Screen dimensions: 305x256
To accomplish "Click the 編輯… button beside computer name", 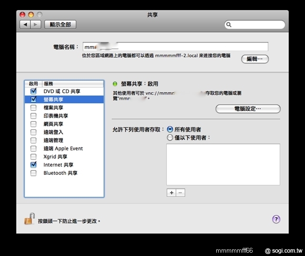I will pyautogui.click(x=255, y=59).
